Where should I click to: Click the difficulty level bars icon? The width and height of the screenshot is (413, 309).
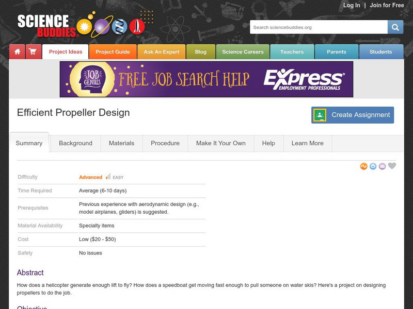108,177
